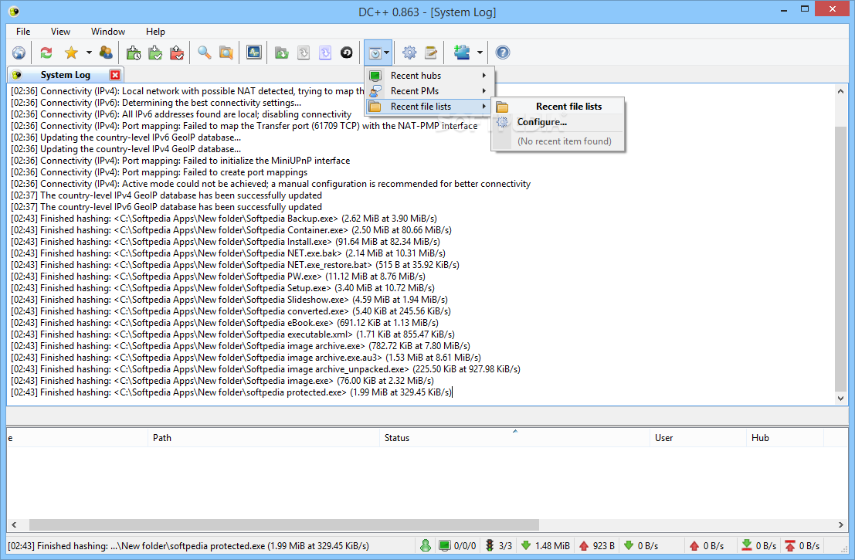Image resolution: width=855 pixels, height=560 pixels.
Task: Click the Recent PMs submenu arrow
Action: [483, 91]
